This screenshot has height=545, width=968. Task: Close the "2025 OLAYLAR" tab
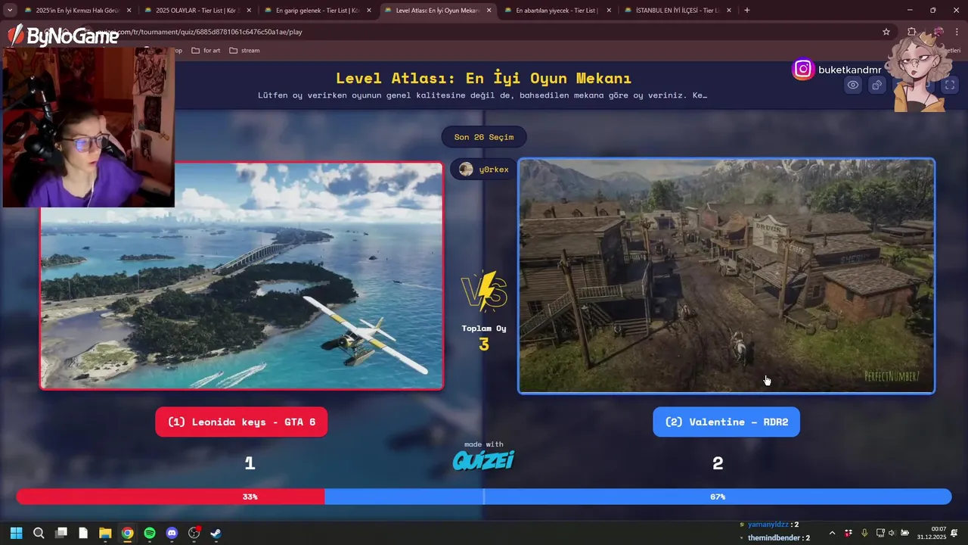click(x=249, y=11)
